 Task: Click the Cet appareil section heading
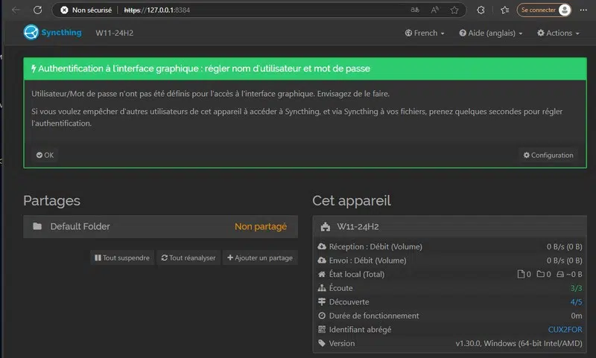click(352, 200)
